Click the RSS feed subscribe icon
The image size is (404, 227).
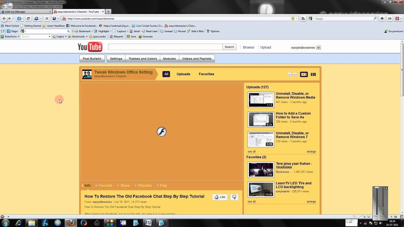[x=303, y=19]
